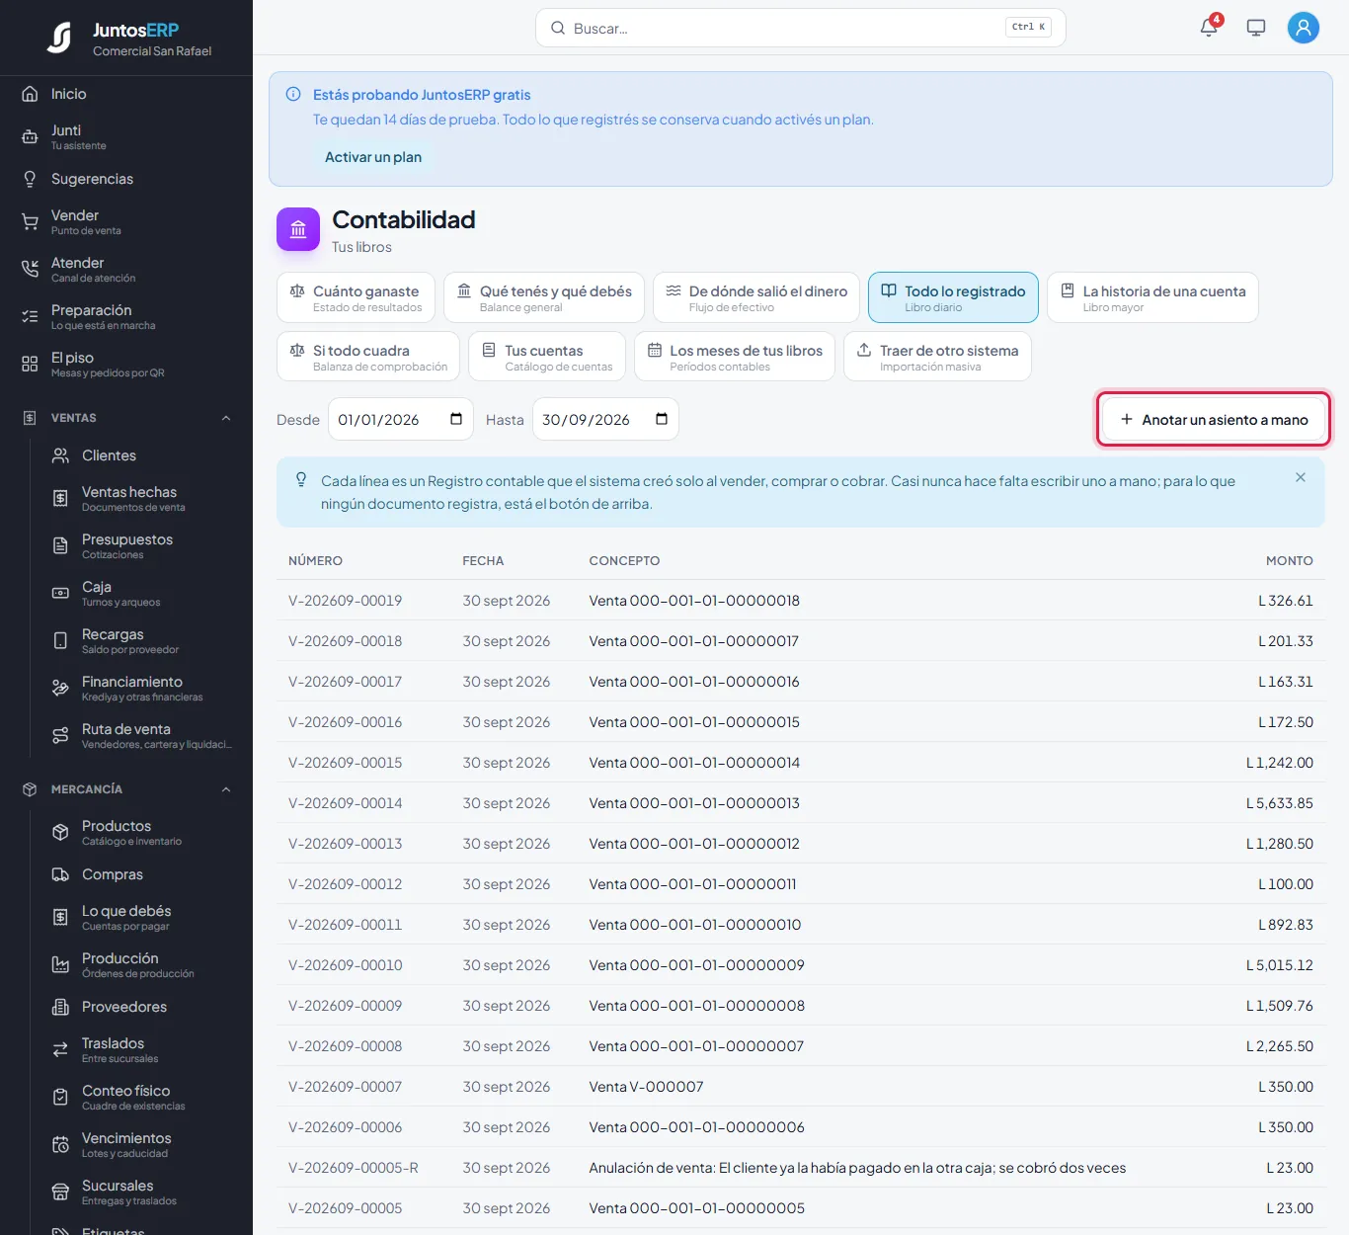Open Productos catálogo e inventario
This screenshot has width=1349, height=1235.
[141, 832]
